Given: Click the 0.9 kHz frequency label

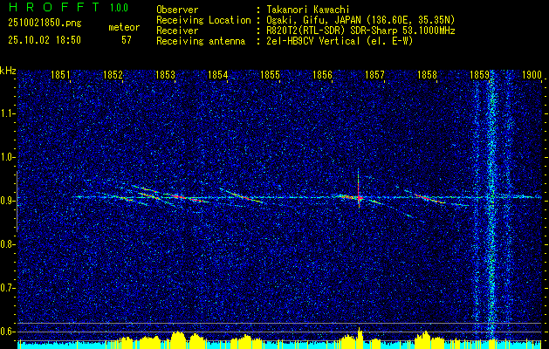Looking at the screenshot, I should (x=7, y=201).
